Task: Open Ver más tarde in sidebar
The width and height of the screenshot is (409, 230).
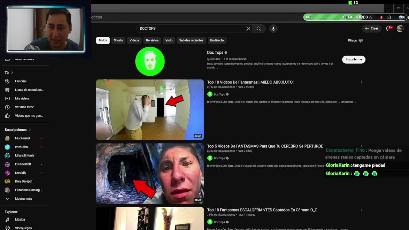Action: pos(24,107)
